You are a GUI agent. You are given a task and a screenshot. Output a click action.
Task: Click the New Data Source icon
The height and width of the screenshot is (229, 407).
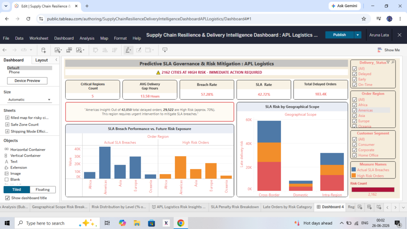[44, 50]
